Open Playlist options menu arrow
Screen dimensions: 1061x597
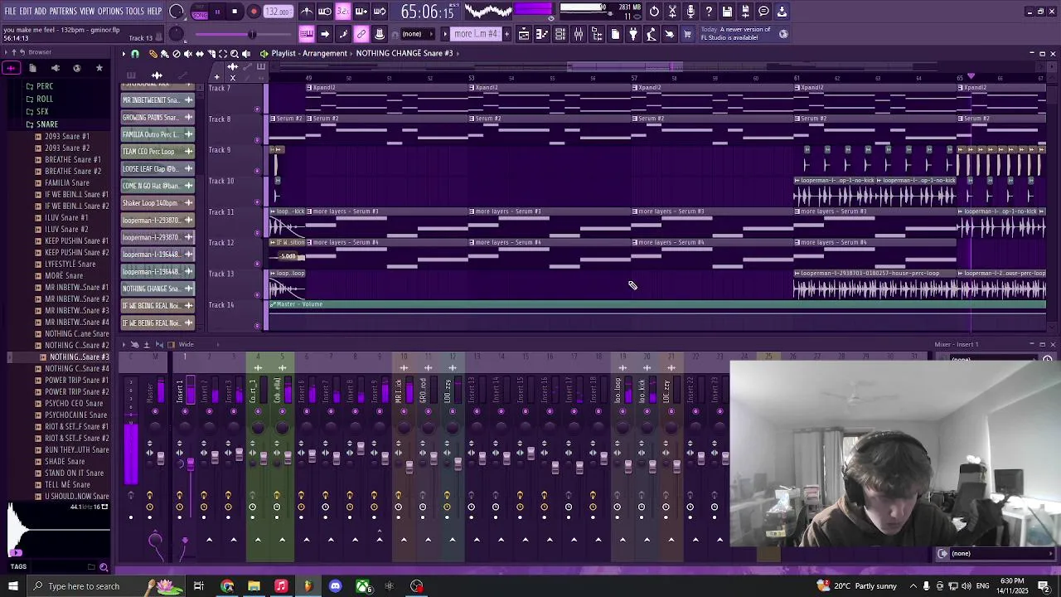tap(124, 54)
